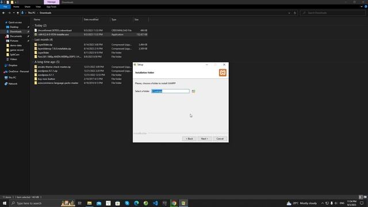
Task: Show hidden system tray icons
Action: [x=322, y=203]
